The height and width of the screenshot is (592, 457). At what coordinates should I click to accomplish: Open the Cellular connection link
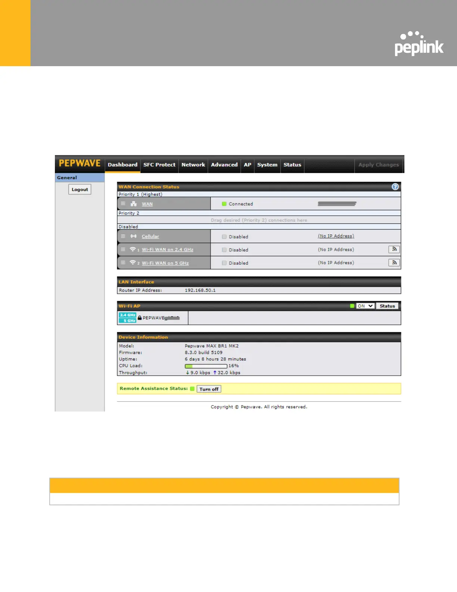point(150,237)
